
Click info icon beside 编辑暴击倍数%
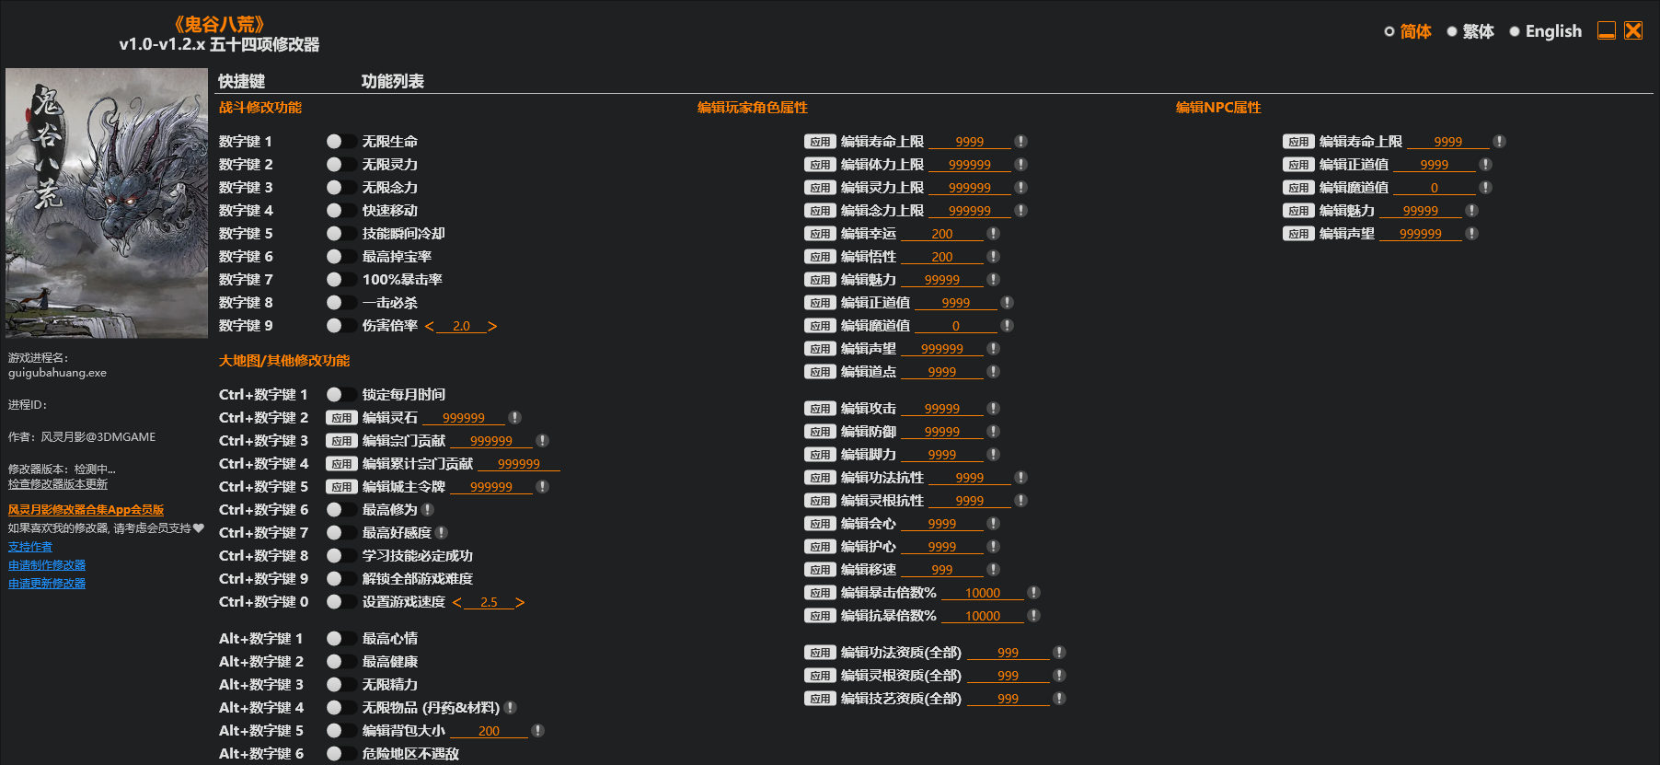coord(1033,593)
